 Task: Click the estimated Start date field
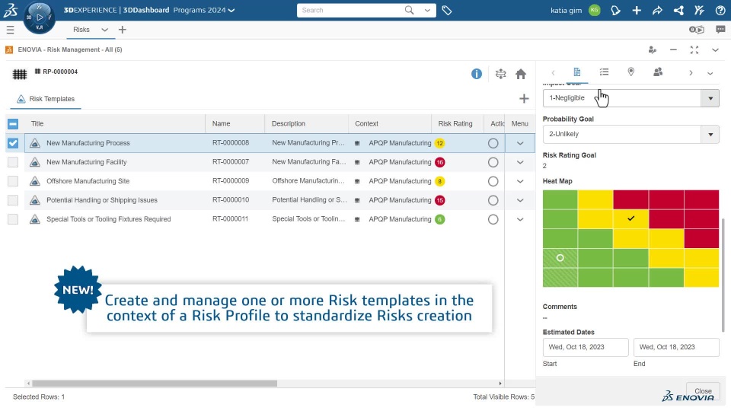tap(586, 347)
